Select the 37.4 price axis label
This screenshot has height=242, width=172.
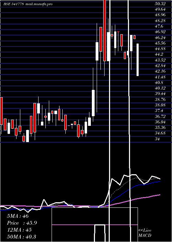159,111
